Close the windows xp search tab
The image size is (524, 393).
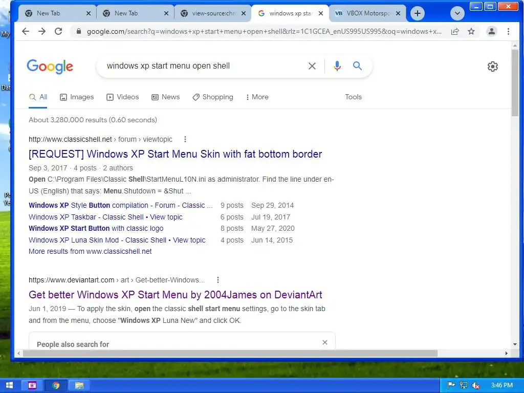pos(321,13)
